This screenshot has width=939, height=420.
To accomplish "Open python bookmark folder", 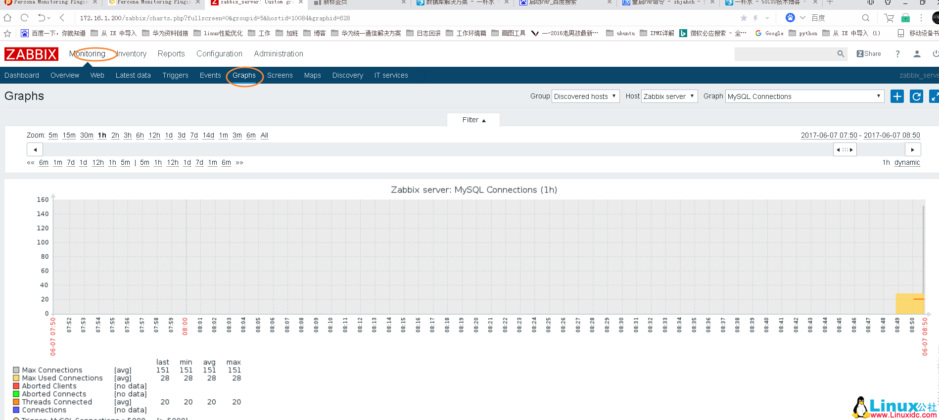I will (x=803, y=33).
